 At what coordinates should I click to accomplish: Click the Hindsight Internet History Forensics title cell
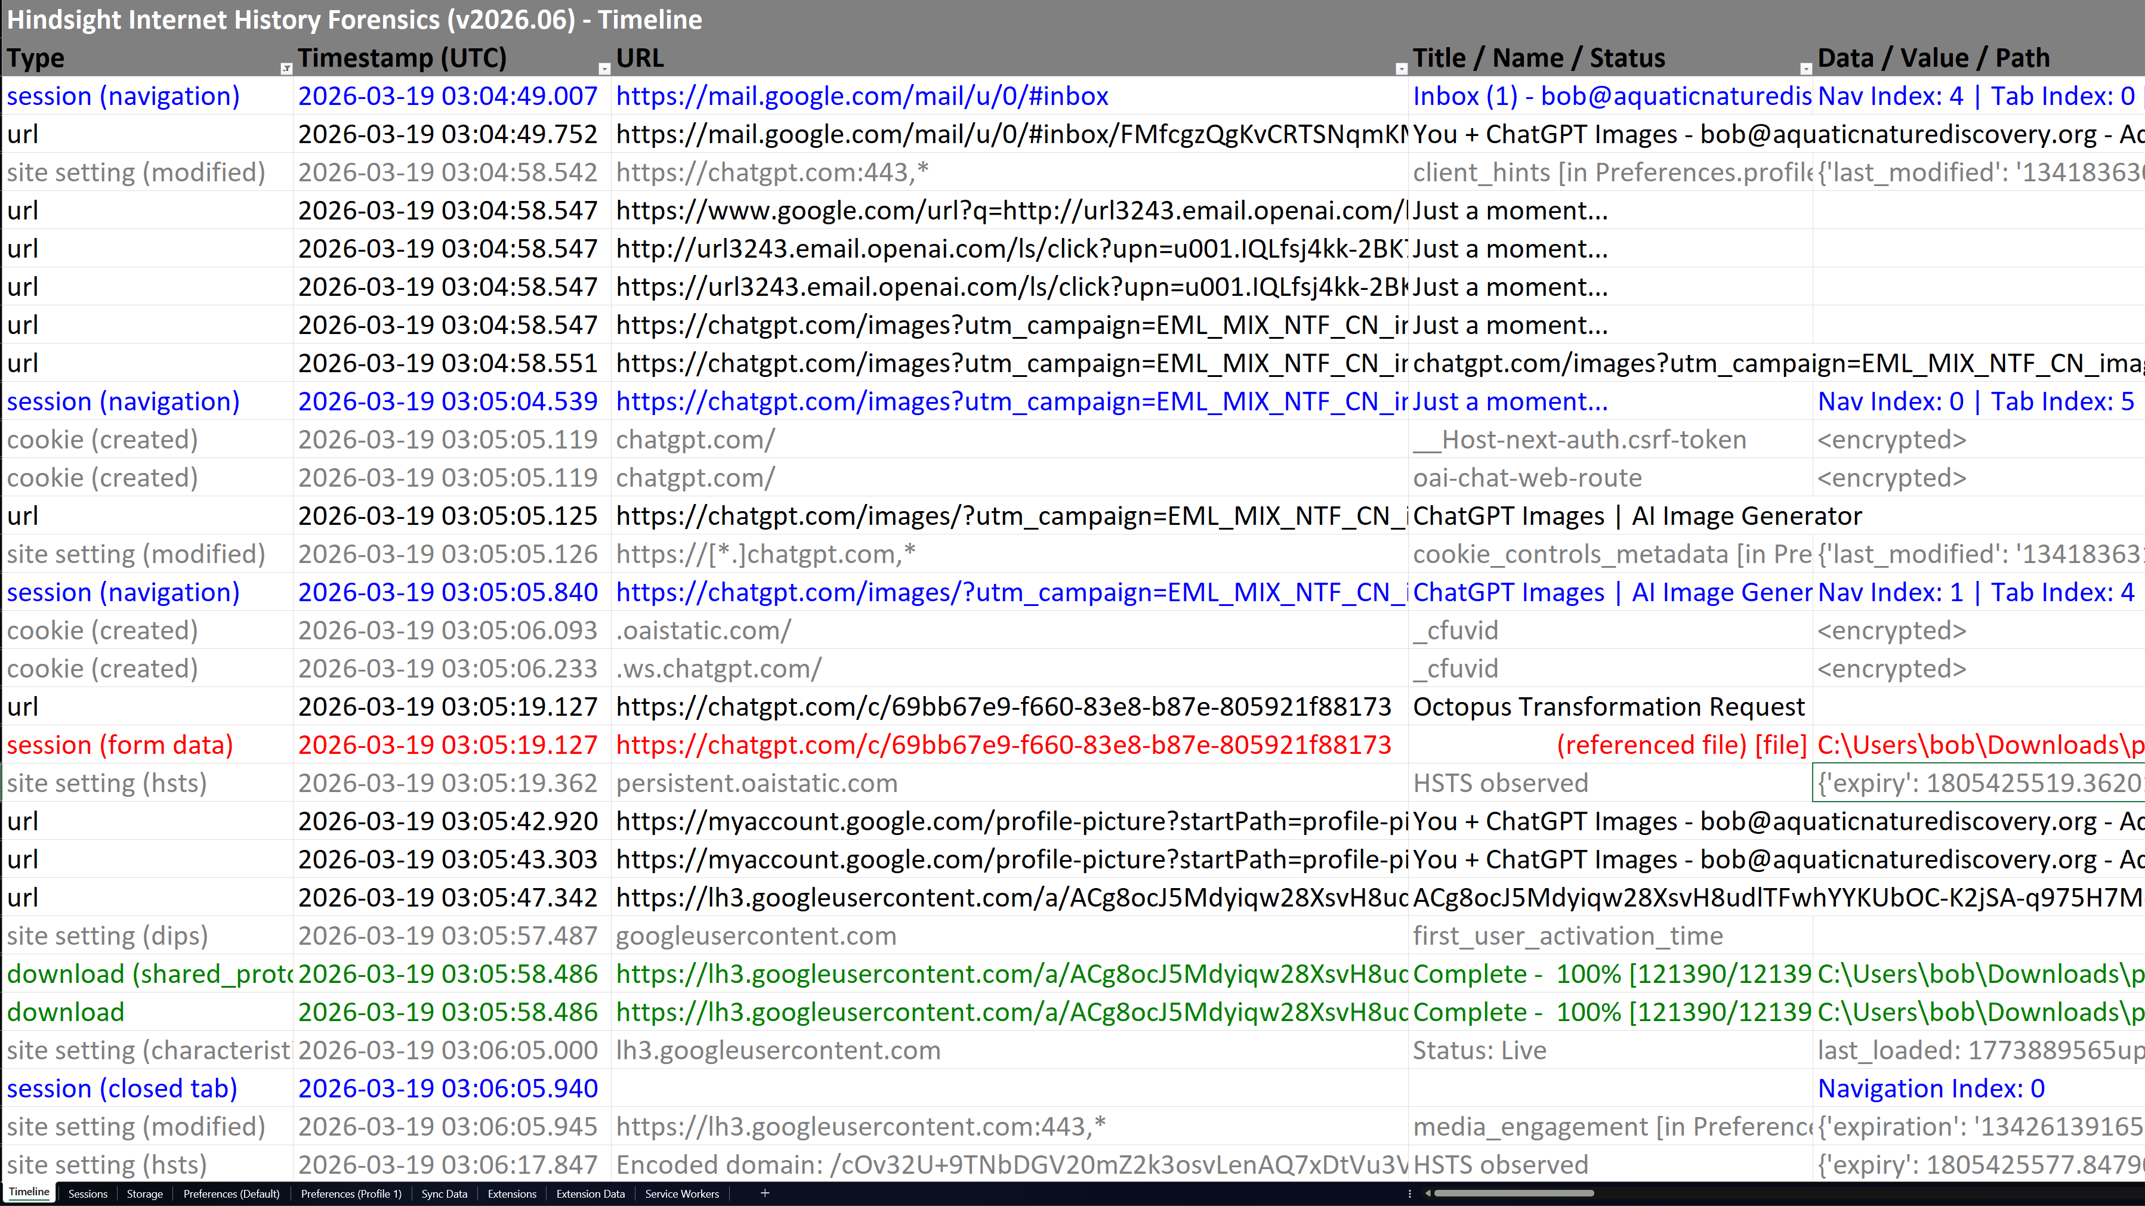(355, 19)
